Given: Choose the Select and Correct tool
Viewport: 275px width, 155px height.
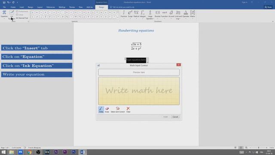Looking at the screenshot, I should tap(118, 110).
